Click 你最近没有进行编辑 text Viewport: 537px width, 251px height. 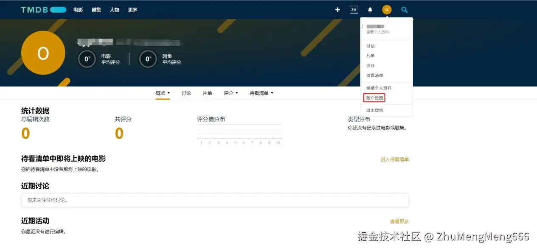(44, 232)
